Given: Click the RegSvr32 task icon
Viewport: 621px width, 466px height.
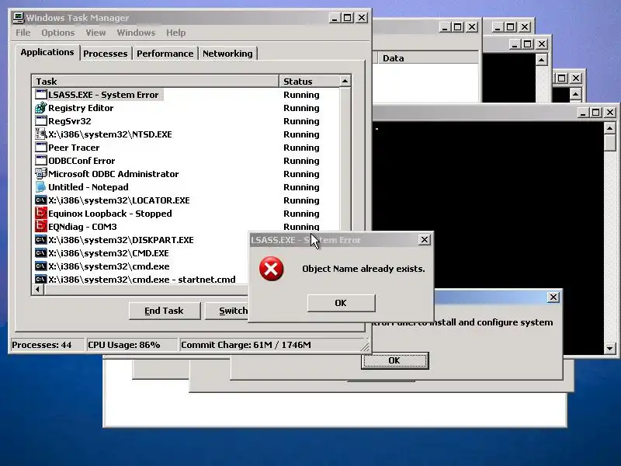Looking at the screenshot, I should tap(41, 121).
